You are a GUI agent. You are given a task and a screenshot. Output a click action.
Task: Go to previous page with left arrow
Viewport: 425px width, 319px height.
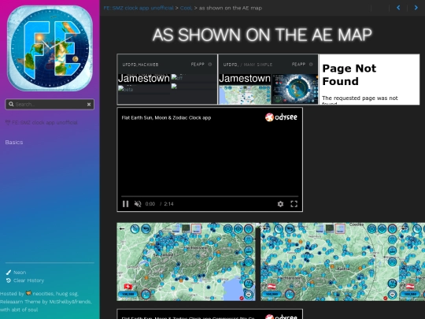pos(398,8)
